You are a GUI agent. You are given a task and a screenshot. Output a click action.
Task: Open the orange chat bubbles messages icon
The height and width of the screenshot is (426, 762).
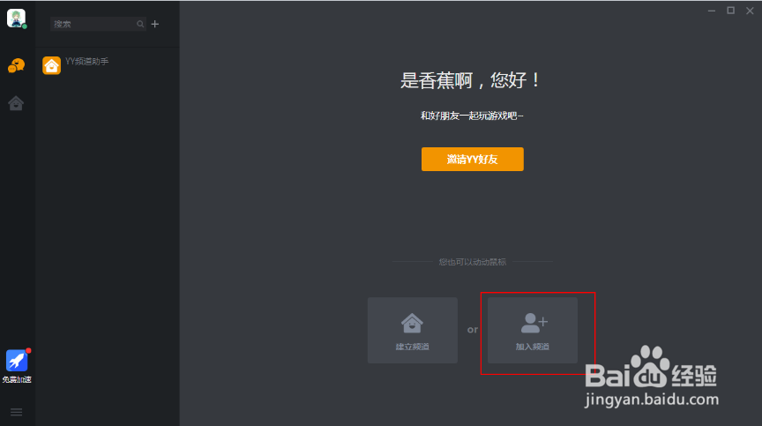click(x=16, y=65)
